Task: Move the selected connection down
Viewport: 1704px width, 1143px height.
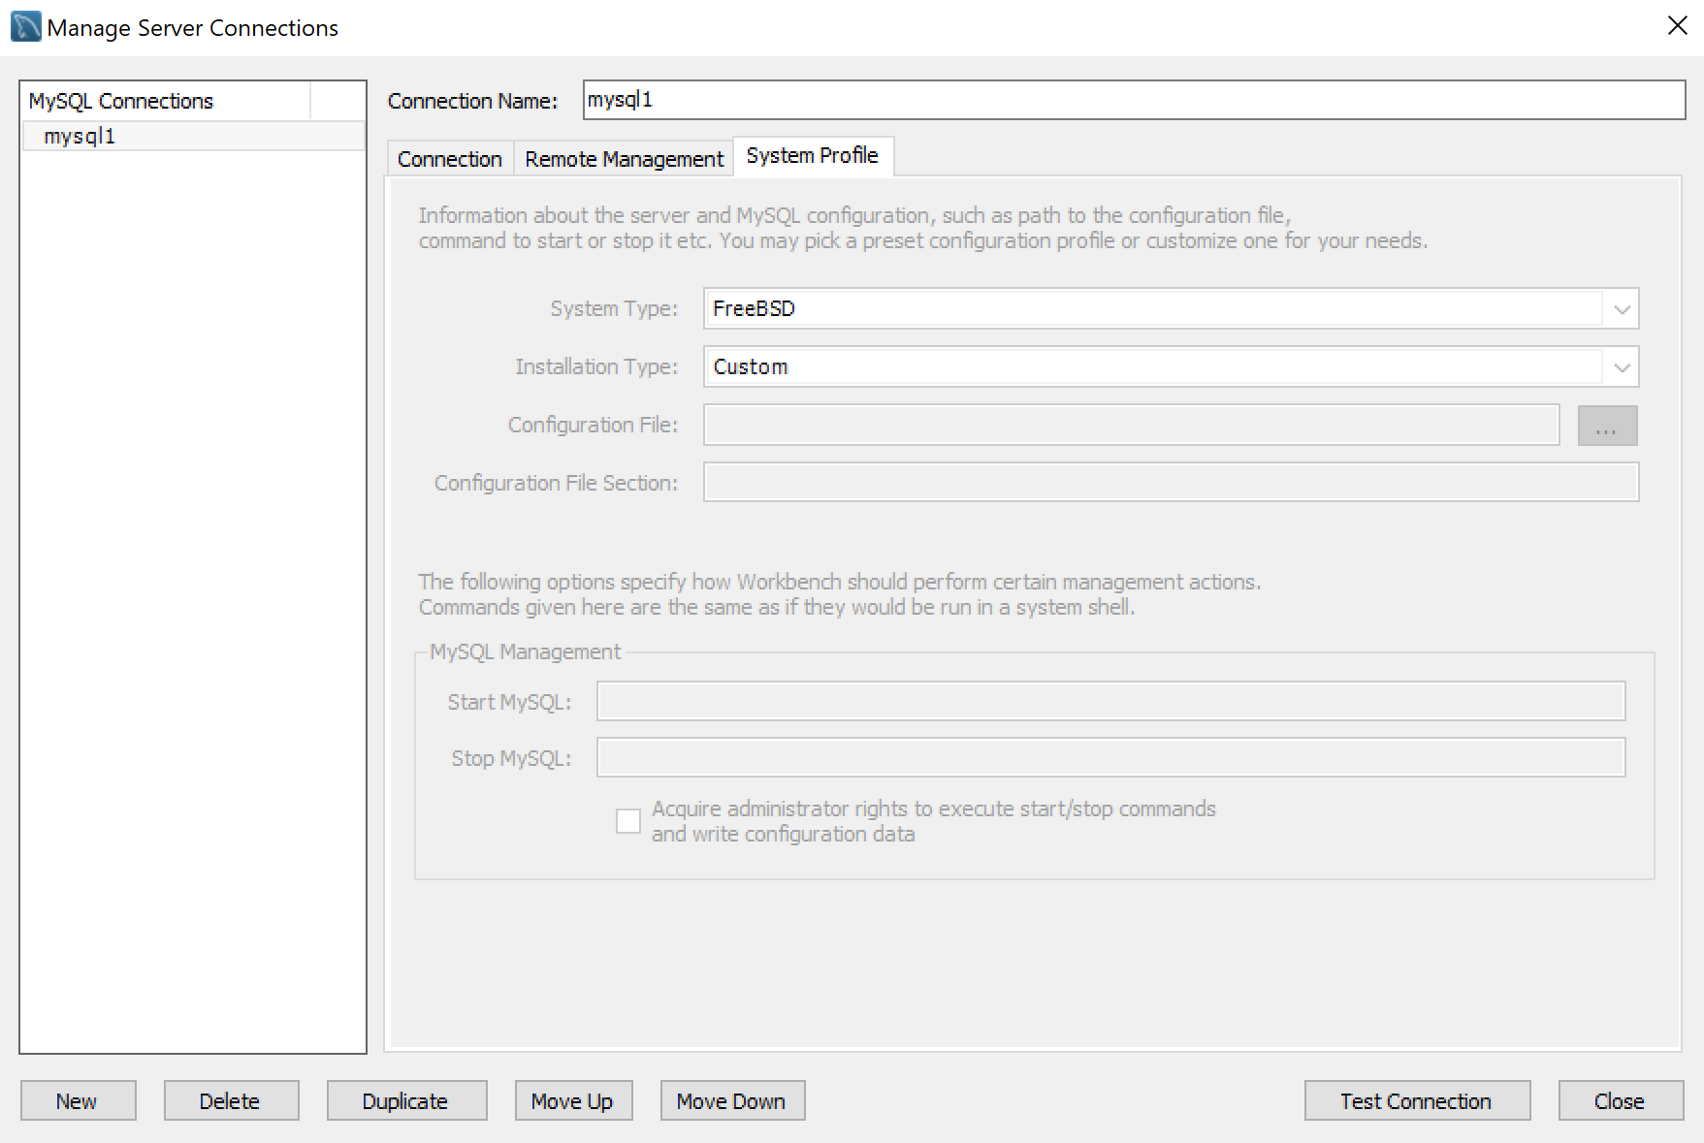Action: [x=731, y=1100]
